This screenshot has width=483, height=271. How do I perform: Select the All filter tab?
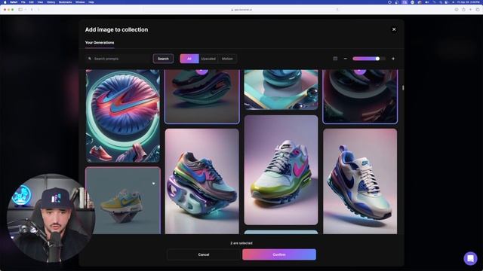pos(189,59)
